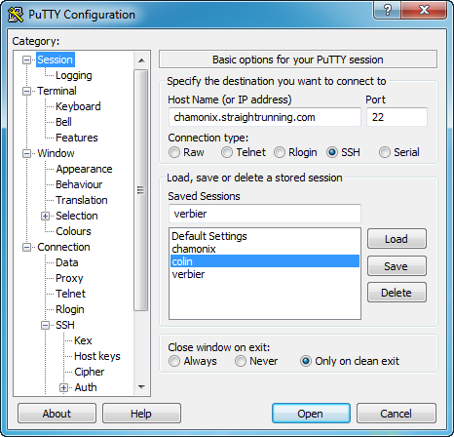454x437 pixels.
Task: Open the Kex category
Action: click(x=83, y=340)
